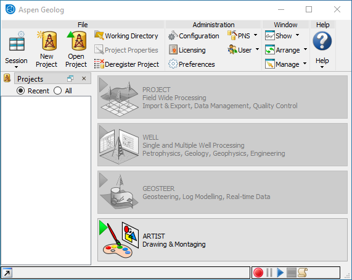This screenshot has width=352, height=280.
Task: Expand the PNS dropdown arrow
Action: click(255, 35)
